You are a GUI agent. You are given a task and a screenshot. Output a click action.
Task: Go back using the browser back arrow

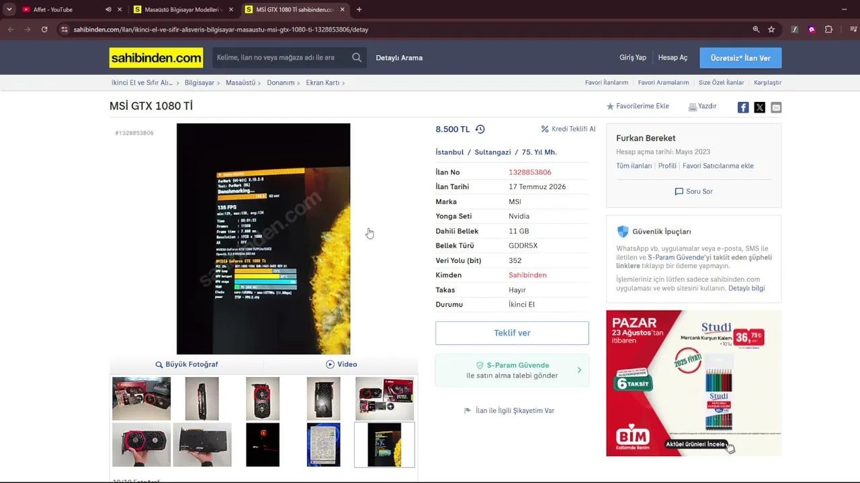(x=11, y=30)
